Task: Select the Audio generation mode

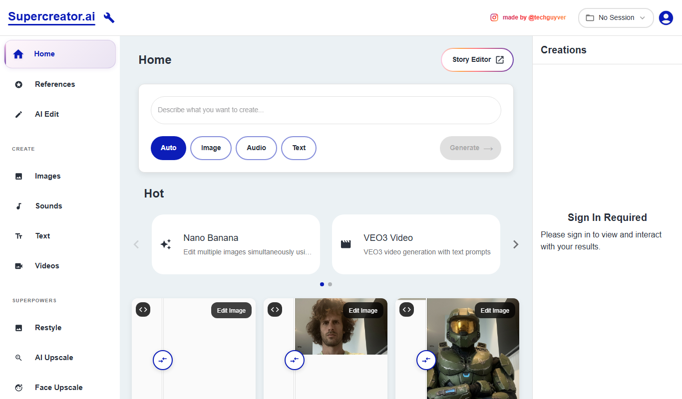Action: click(x=256, y=148)
